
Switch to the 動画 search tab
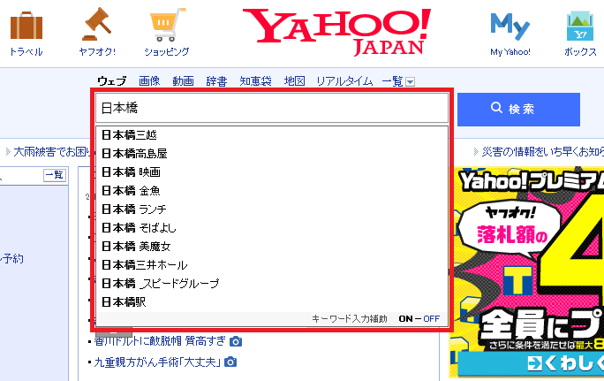(183, 81)
